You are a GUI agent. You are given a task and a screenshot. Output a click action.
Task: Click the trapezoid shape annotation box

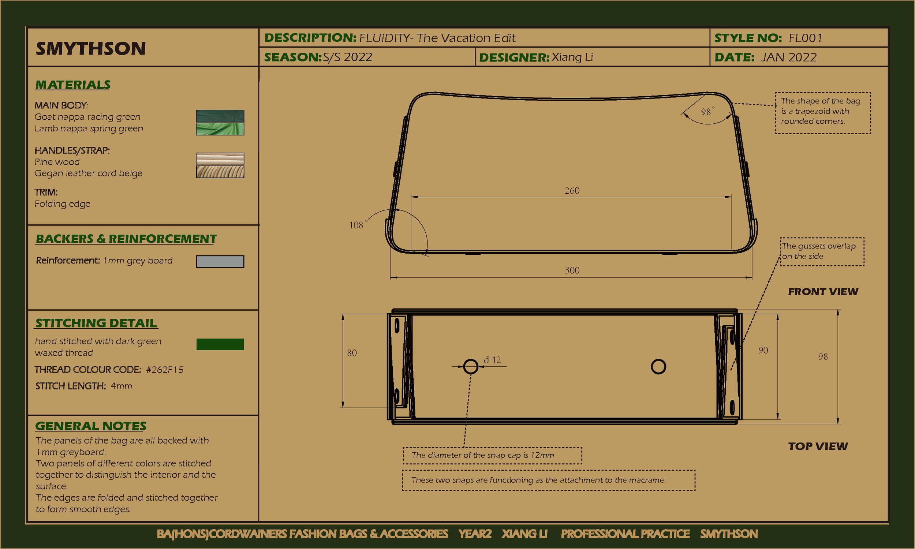point(823,112)
